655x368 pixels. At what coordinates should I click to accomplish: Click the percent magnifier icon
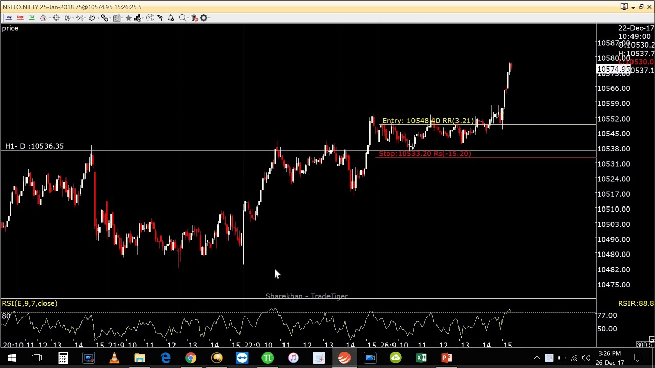coord(160,18)
